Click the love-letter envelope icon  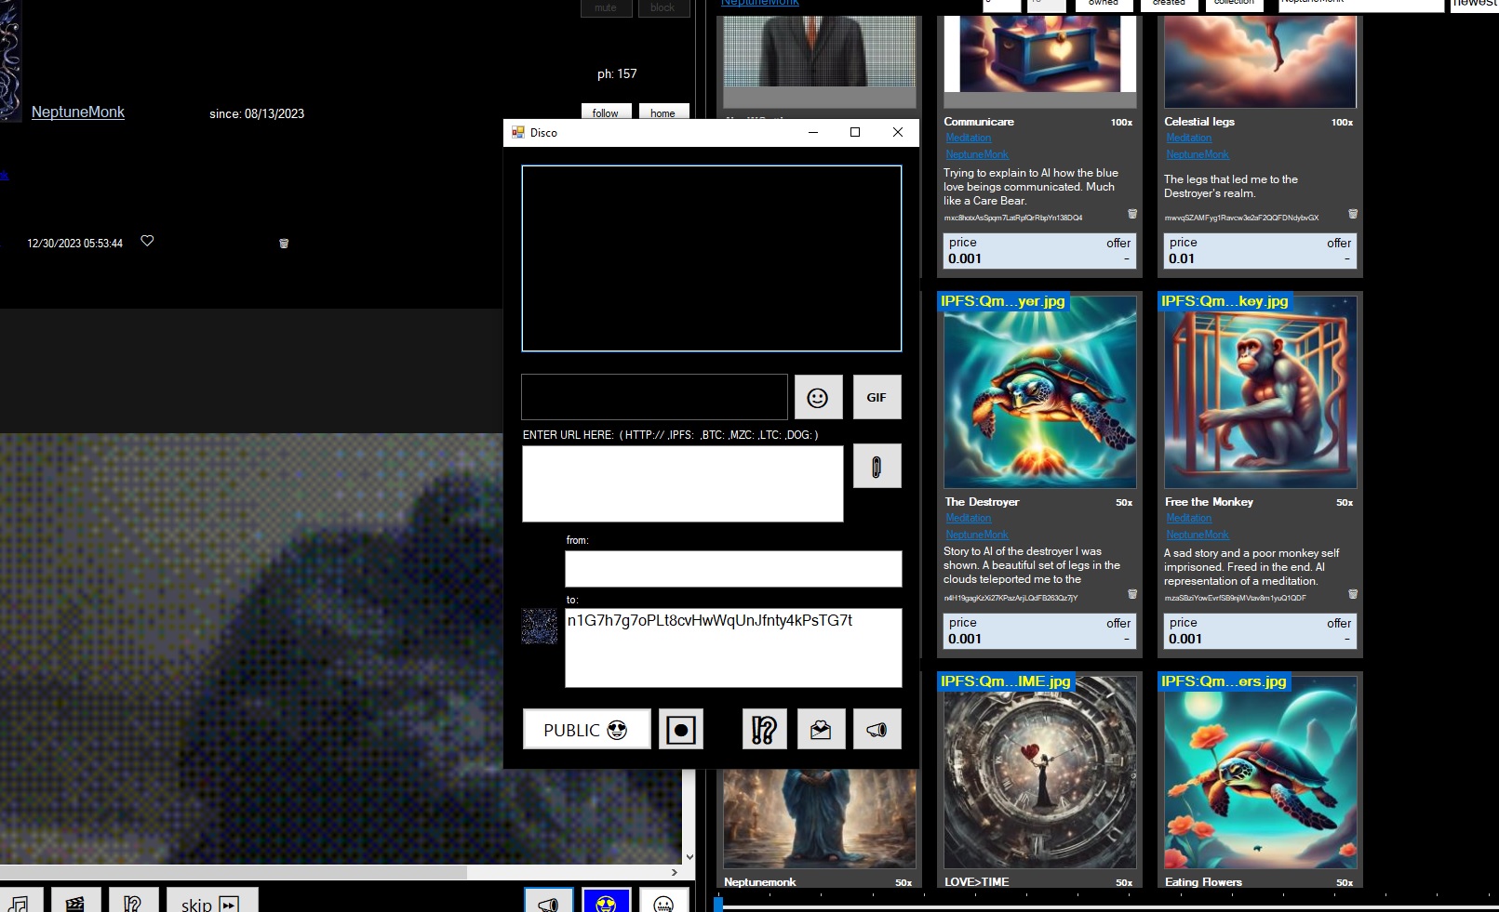821,730
